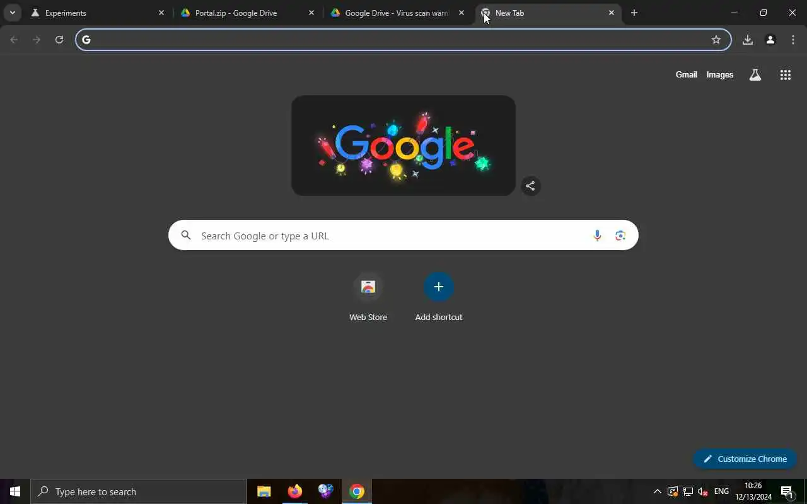Restore down the Chrome window

pos(763,13)
